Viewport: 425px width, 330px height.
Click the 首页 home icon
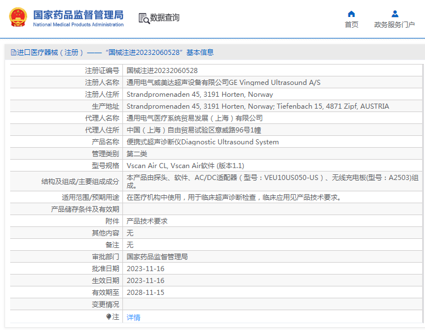(x=351, y=14)
